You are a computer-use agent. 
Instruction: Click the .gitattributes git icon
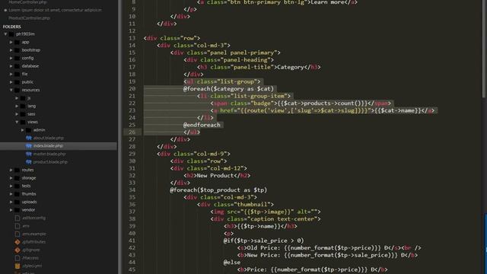coord(18,242)
